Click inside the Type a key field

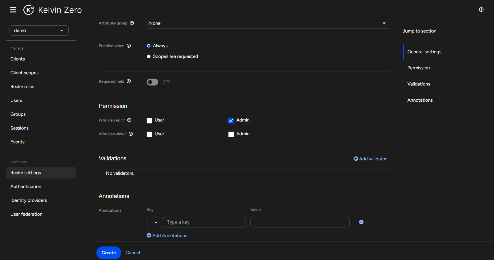pyautogui.click(x=204, y=222)
